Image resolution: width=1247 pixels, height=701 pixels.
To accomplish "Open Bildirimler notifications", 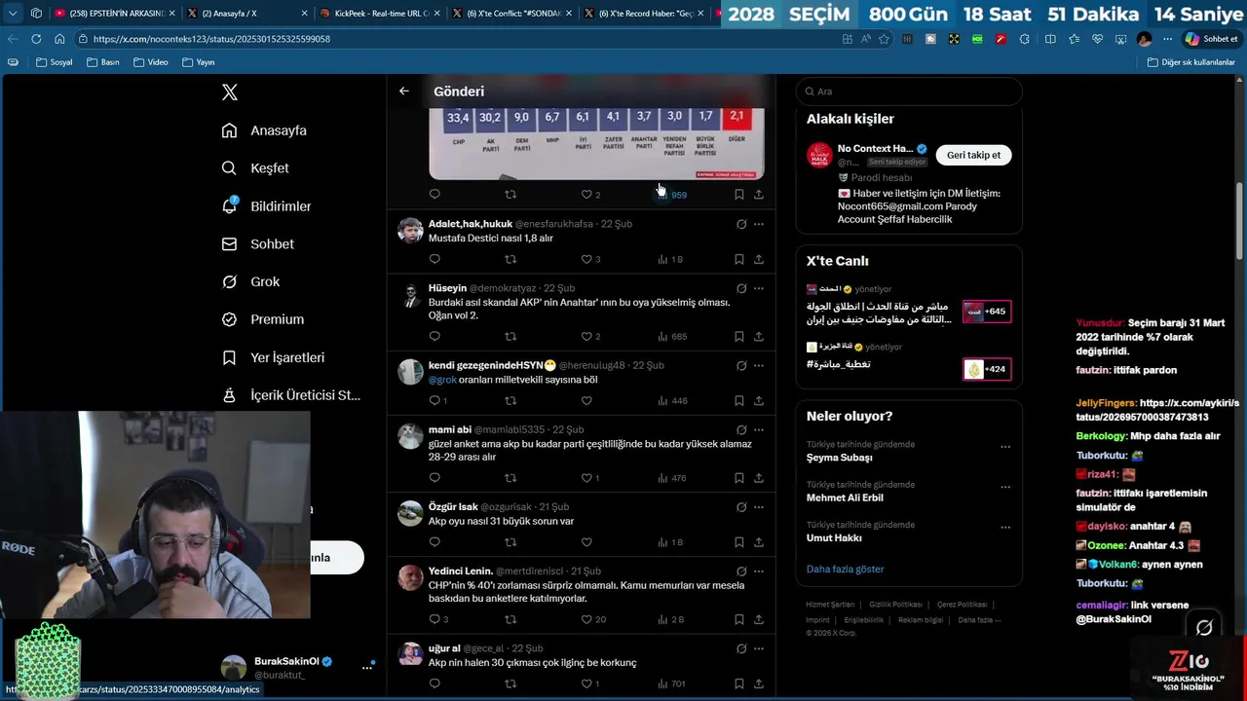I will coord(266,206).
